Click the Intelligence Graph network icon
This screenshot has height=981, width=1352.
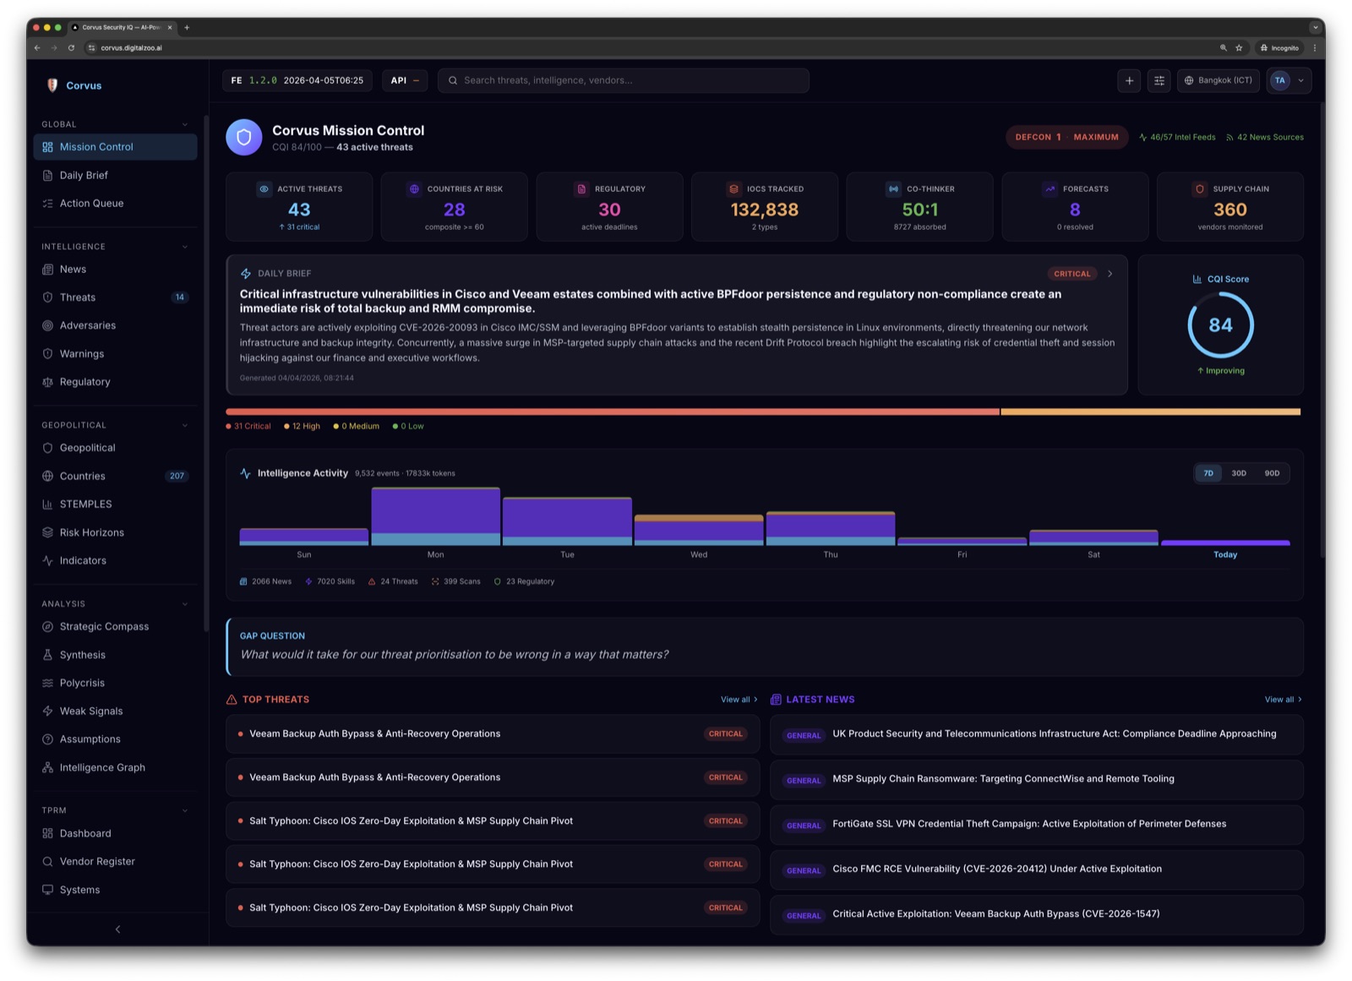click(x=47, y=767)
